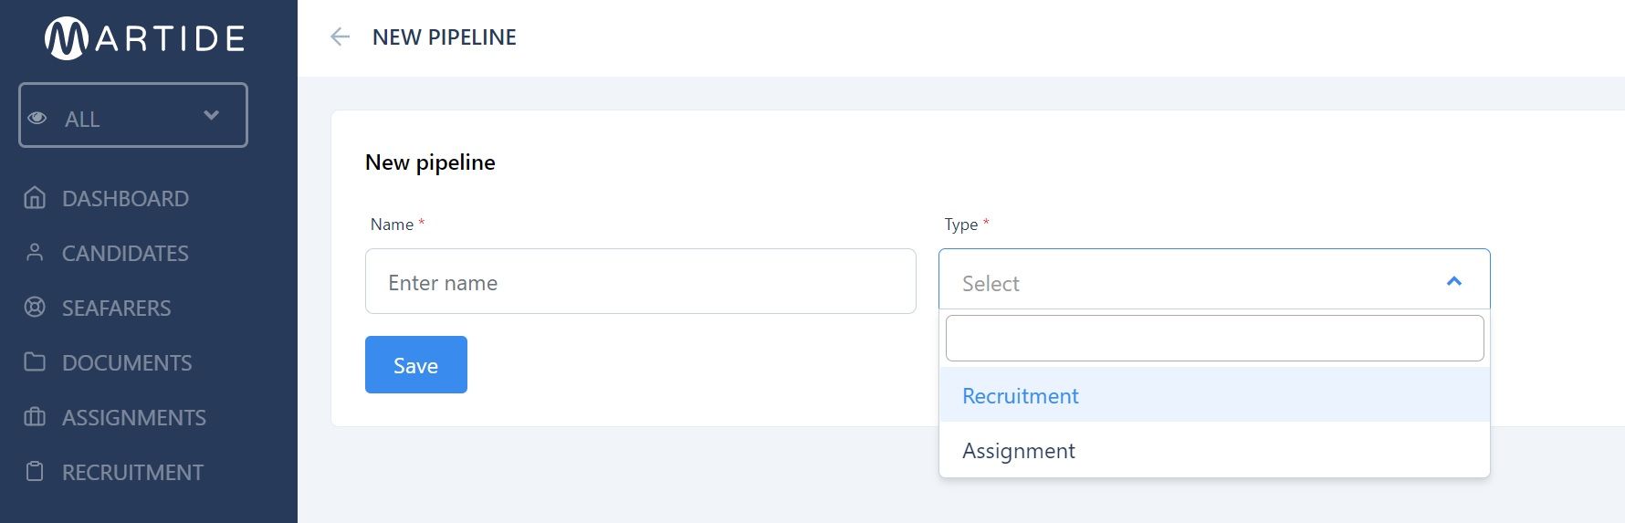The image size is (1625, 523).
Task: Click the Assignments briefcase icon
Action: pos(35,417)
